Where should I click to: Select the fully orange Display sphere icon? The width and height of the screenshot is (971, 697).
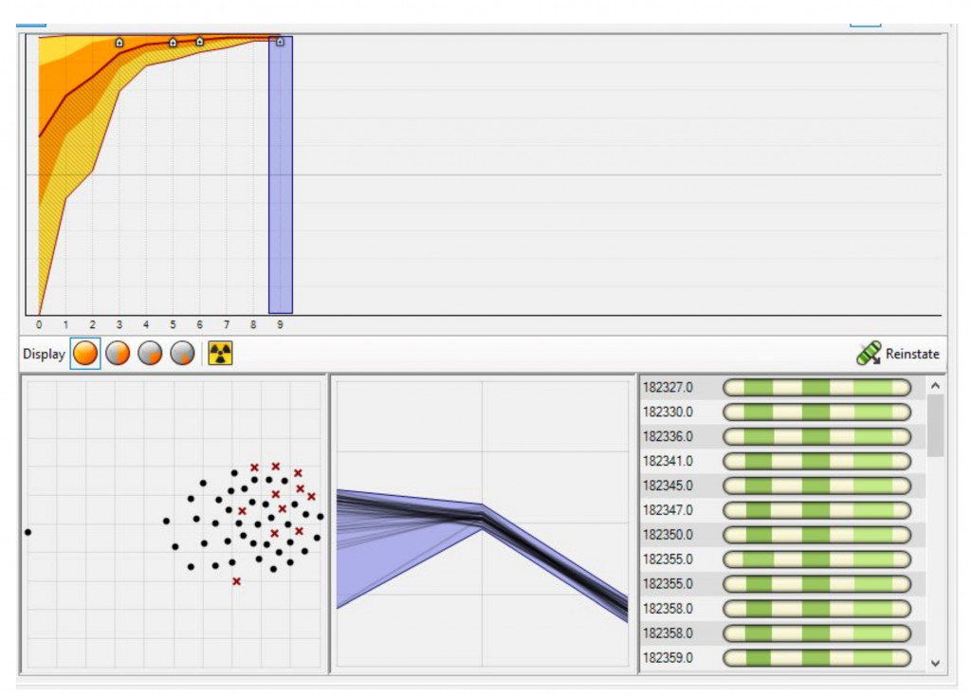pyautogui.click(x=85, y=354)
